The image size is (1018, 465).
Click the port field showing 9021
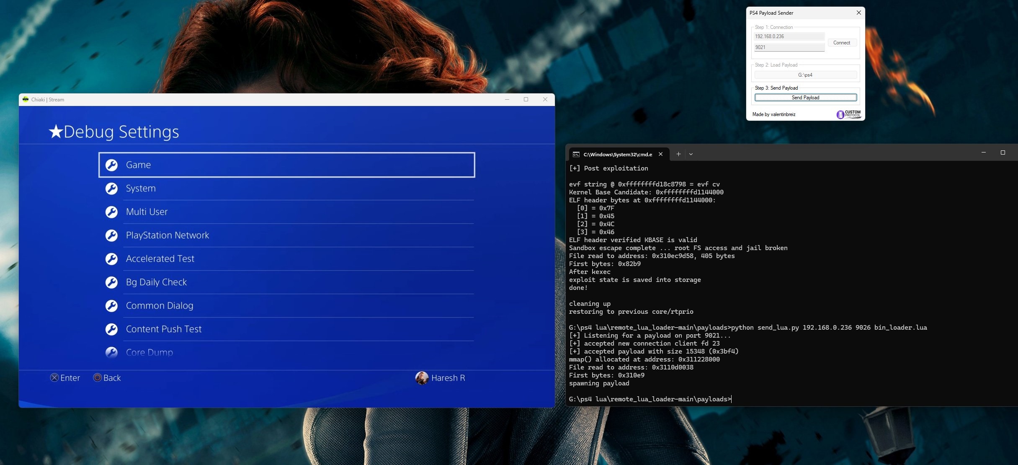[x=789, y=47]
